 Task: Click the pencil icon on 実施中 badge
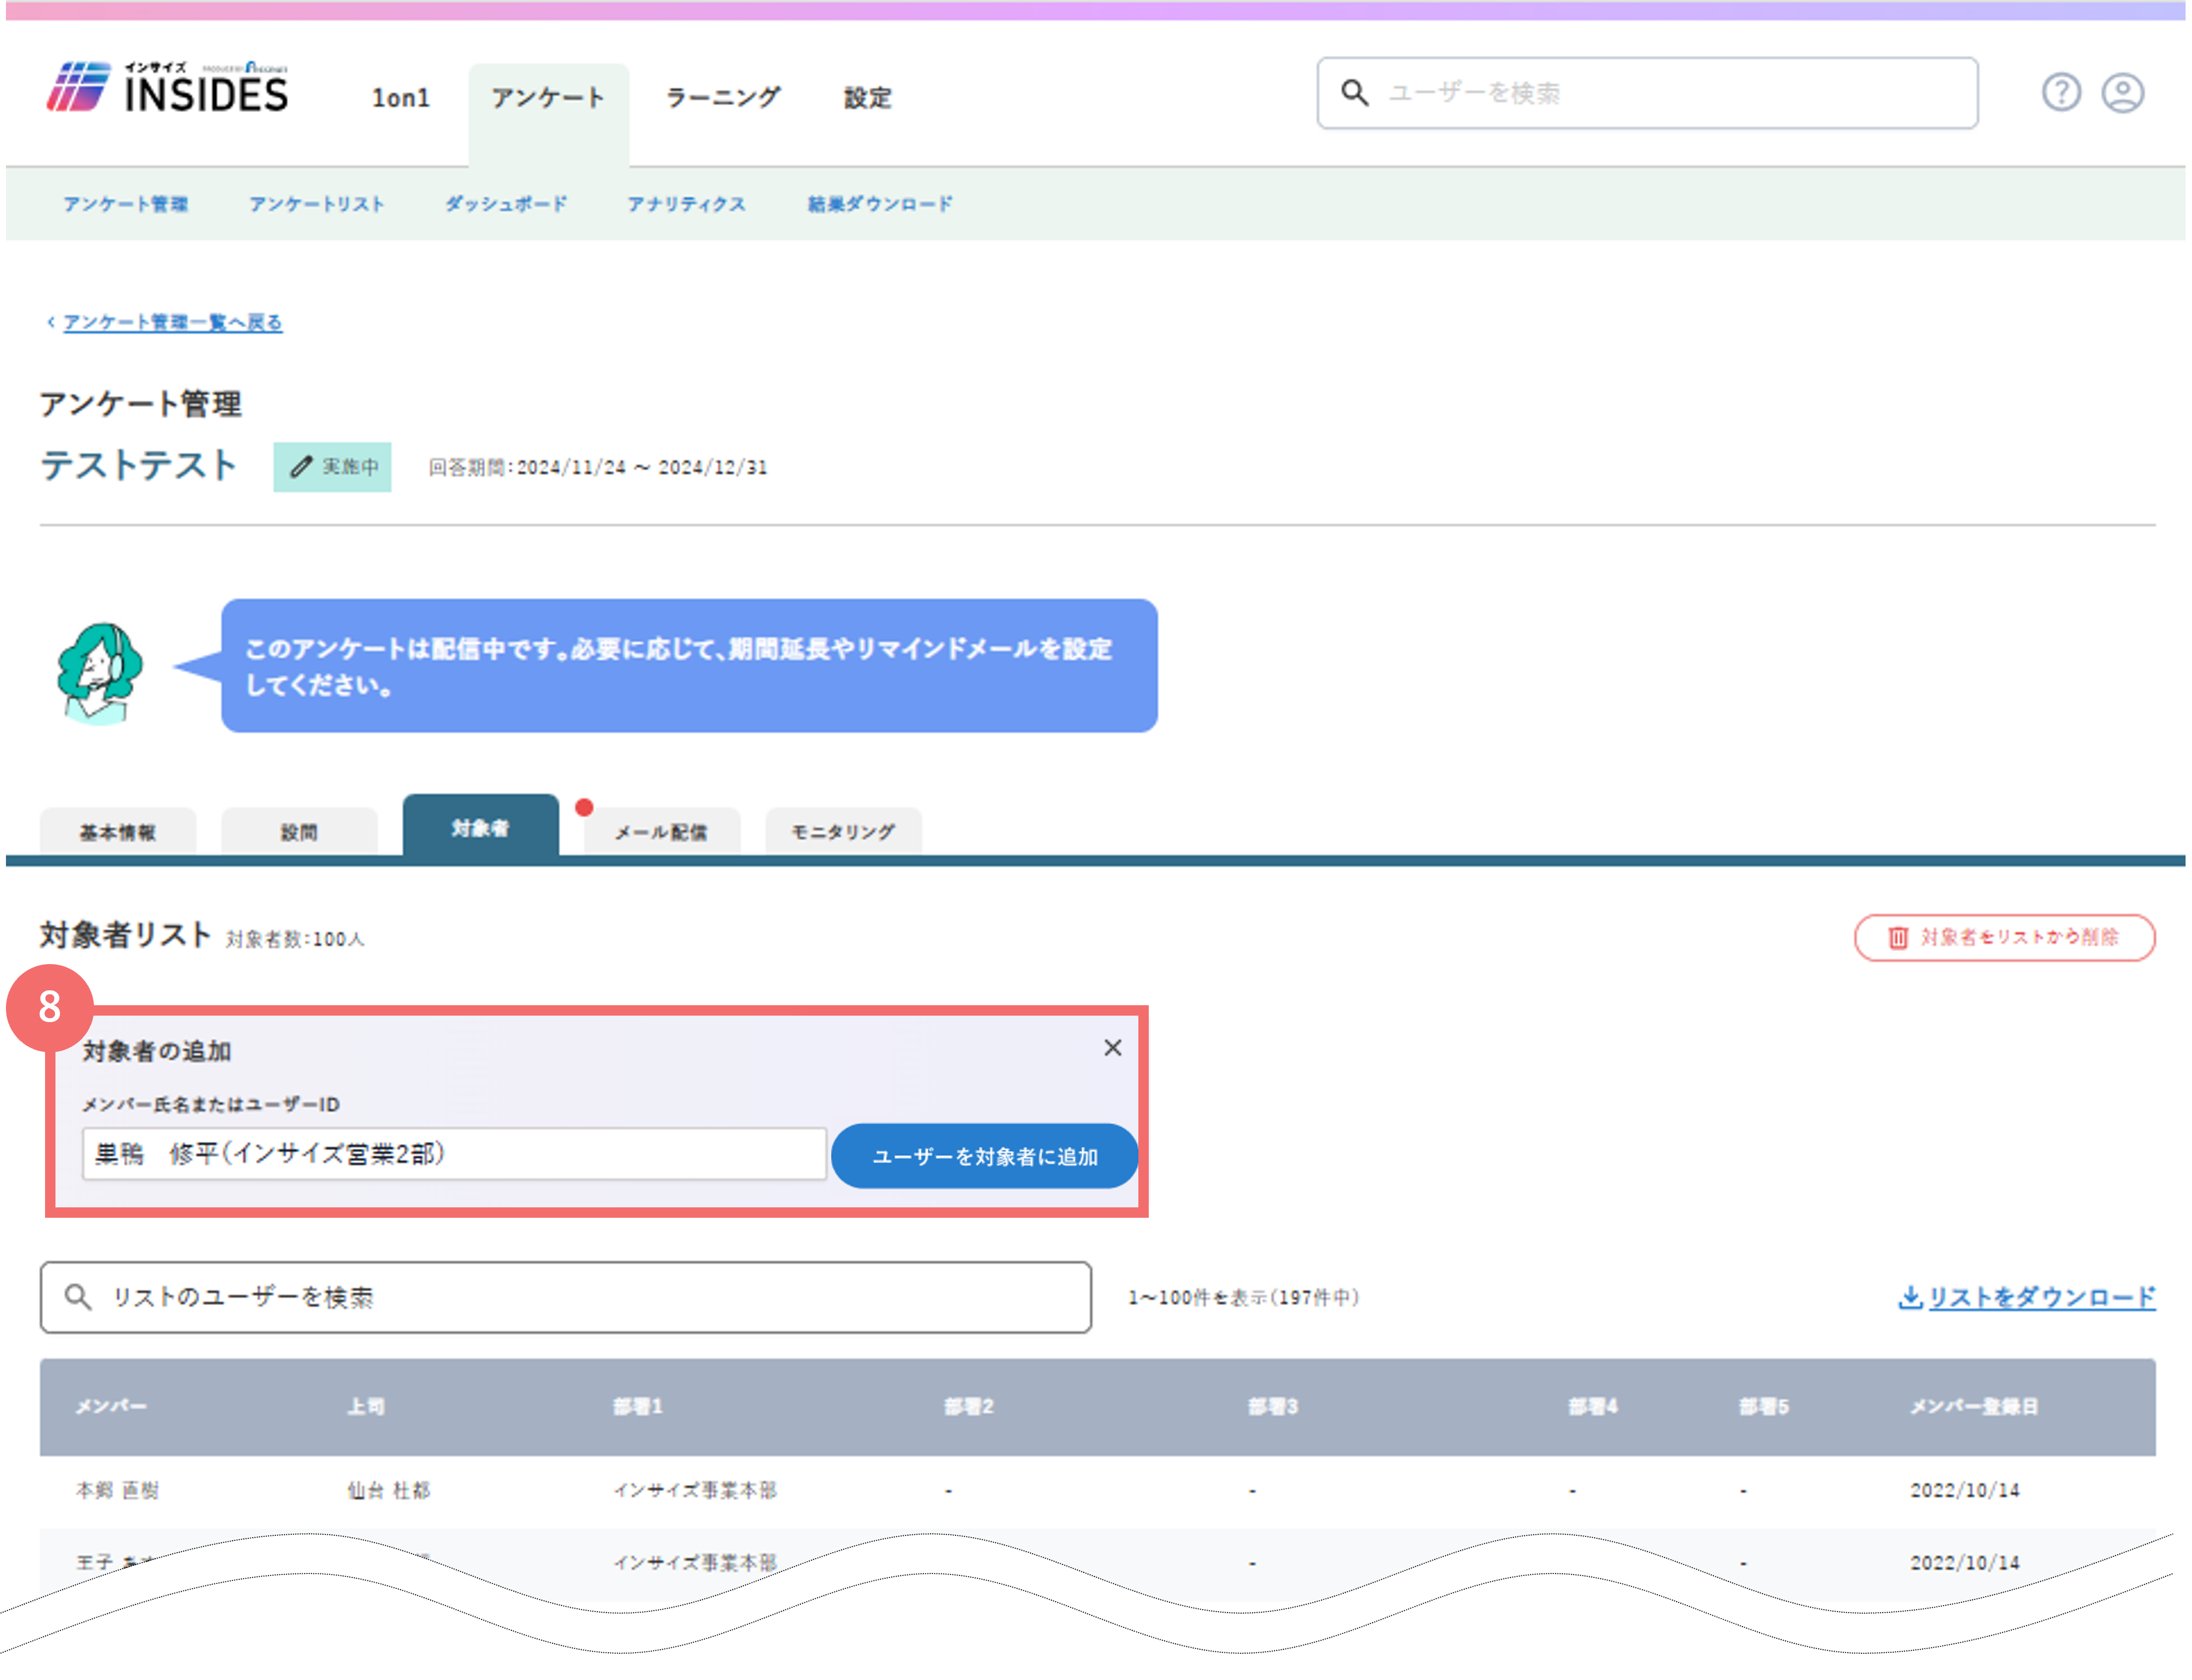(301, 467)
